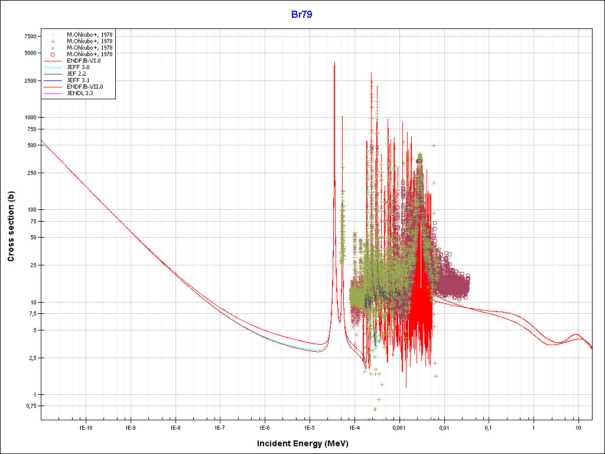Screen dimensions: 605x454
Task: Click the JENDL 3.3 legend label
Action: coord(80,93)
